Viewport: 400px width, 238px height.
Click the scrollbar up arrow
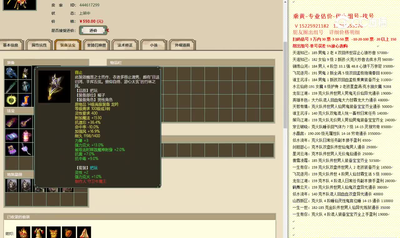click(285, 2)
